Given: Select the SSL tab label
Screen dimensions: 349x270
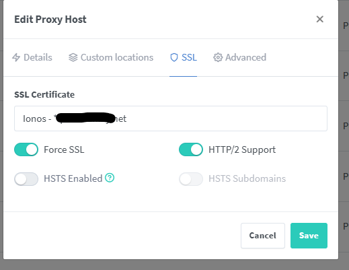Looking at the screenshot, I should [x=189, y=57].
